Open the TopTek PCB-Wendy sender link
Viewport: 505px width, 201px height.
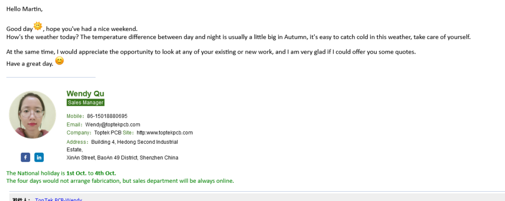[58, 200]
